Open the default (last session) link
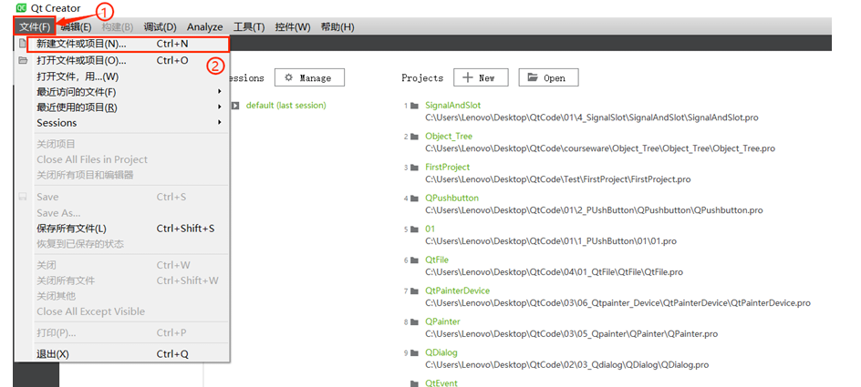 pyautogui.click(x=286, y=106)
